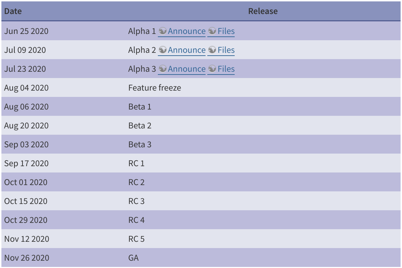
Task: Click the globe icon before Alpha 3 Files
Action: (x=212, y=69)
